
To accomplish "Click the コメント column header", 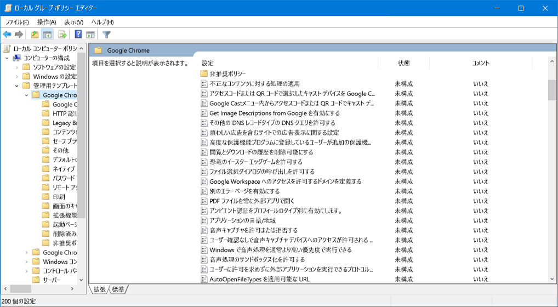I will (480, 64).
